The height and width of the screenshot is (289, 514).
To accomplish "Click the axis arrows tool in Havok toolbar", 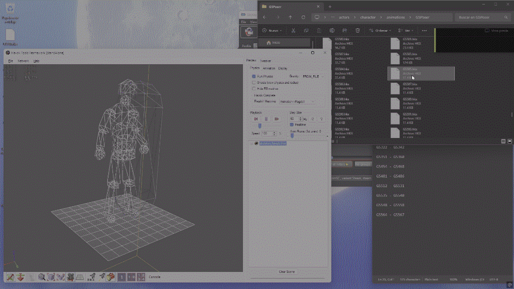I will click(x=11, y=277).
